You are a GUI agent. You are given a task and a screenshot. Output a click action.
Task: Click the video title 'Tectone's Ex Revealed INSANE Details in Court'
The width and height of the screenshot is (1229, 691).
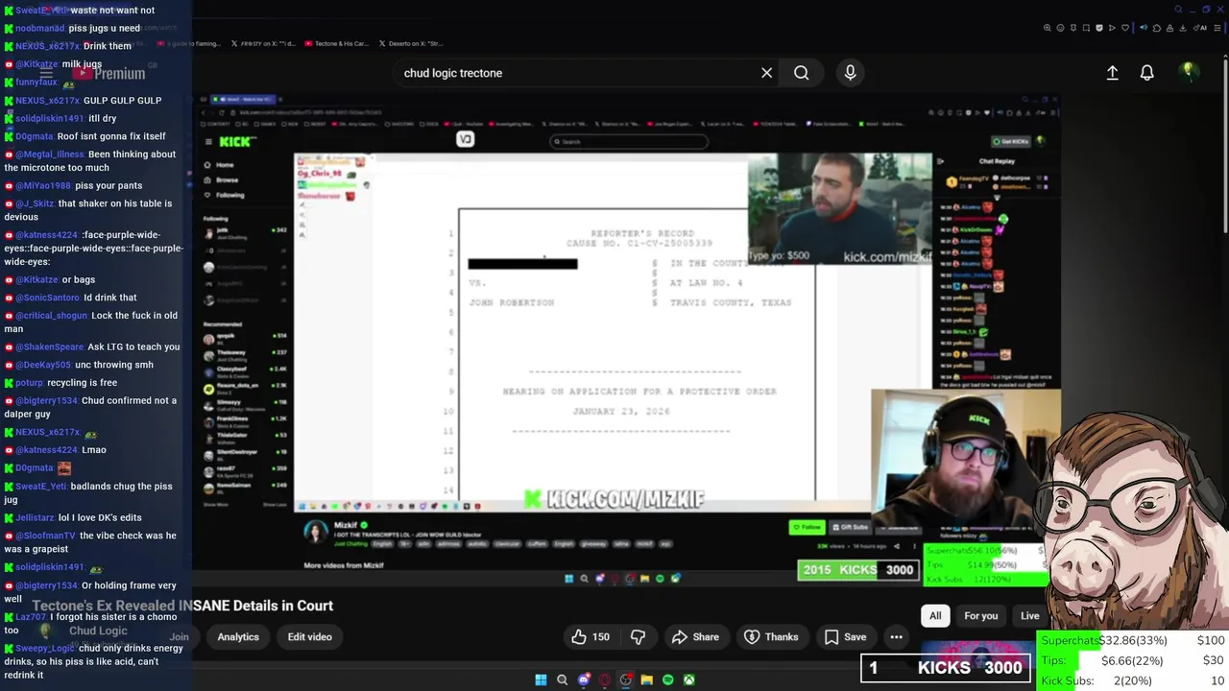pos(182,606)
